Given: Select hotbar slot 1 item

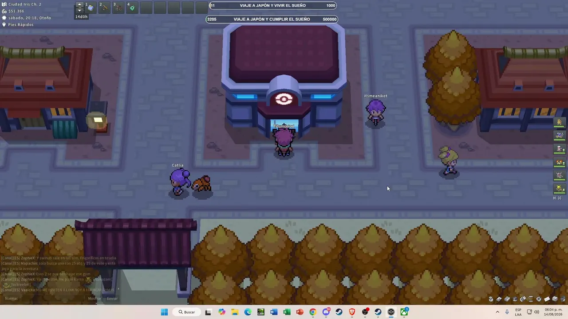Looking at the screenshot, I should click(x=90, y=8).
